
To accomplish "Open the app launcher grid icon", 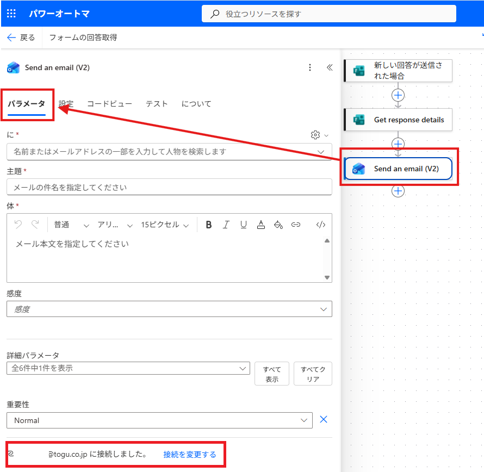I will 11,14.
